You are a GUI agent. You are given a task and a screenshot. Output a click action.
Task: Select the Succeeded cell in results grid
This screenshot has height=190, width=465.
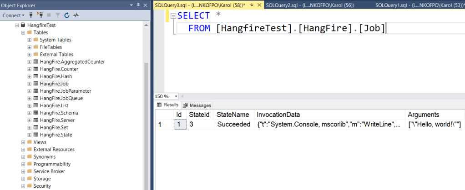point(233,125)
